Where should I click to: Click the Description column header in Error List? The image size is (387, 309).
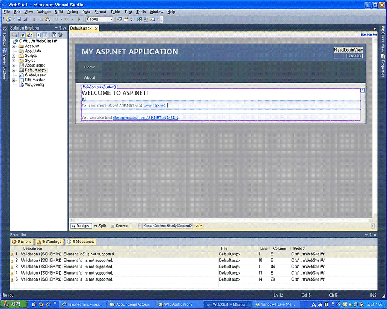point(33,248)
